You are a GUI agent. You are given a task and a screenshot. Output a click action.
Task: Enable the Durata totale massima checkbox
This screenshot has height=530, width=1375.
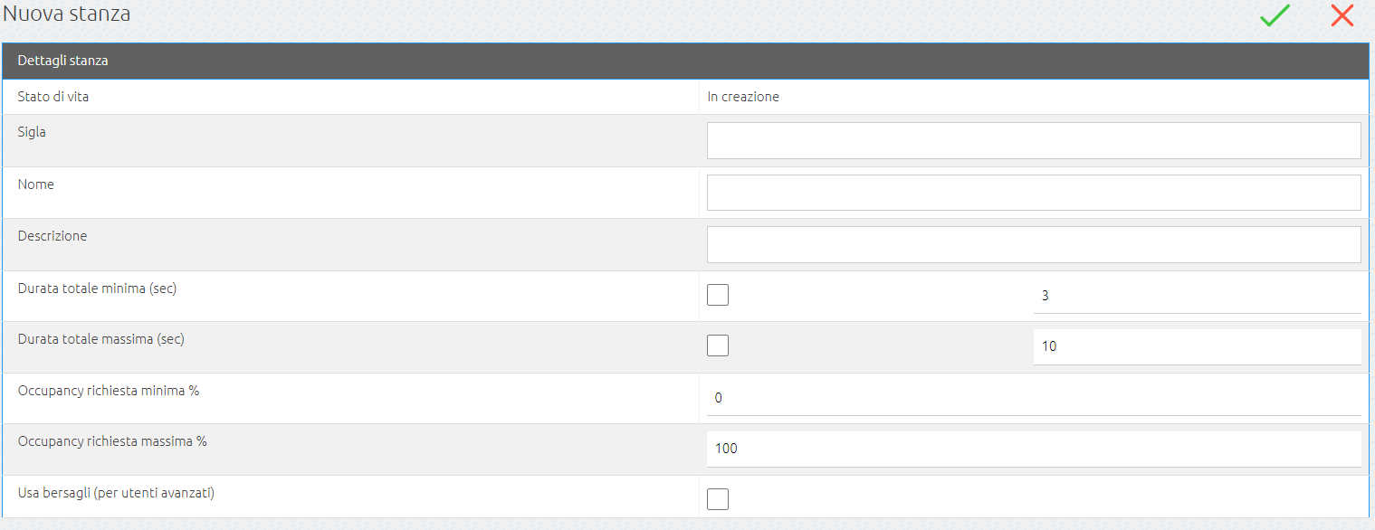(x=718, y=345)
